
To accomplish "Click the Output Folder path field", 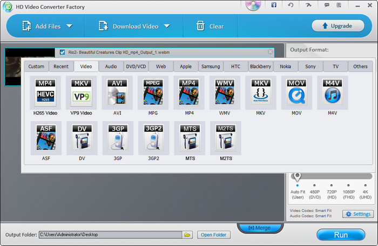I will coord(110,235).
